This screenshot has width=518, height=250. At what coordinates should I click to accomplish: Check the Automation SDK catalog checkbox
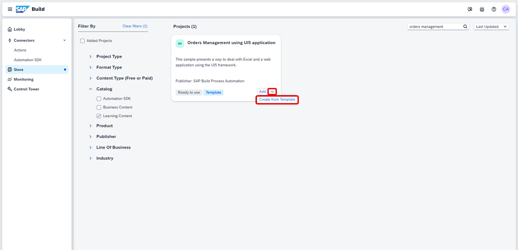pyautogui.click(x=99, y=99)
